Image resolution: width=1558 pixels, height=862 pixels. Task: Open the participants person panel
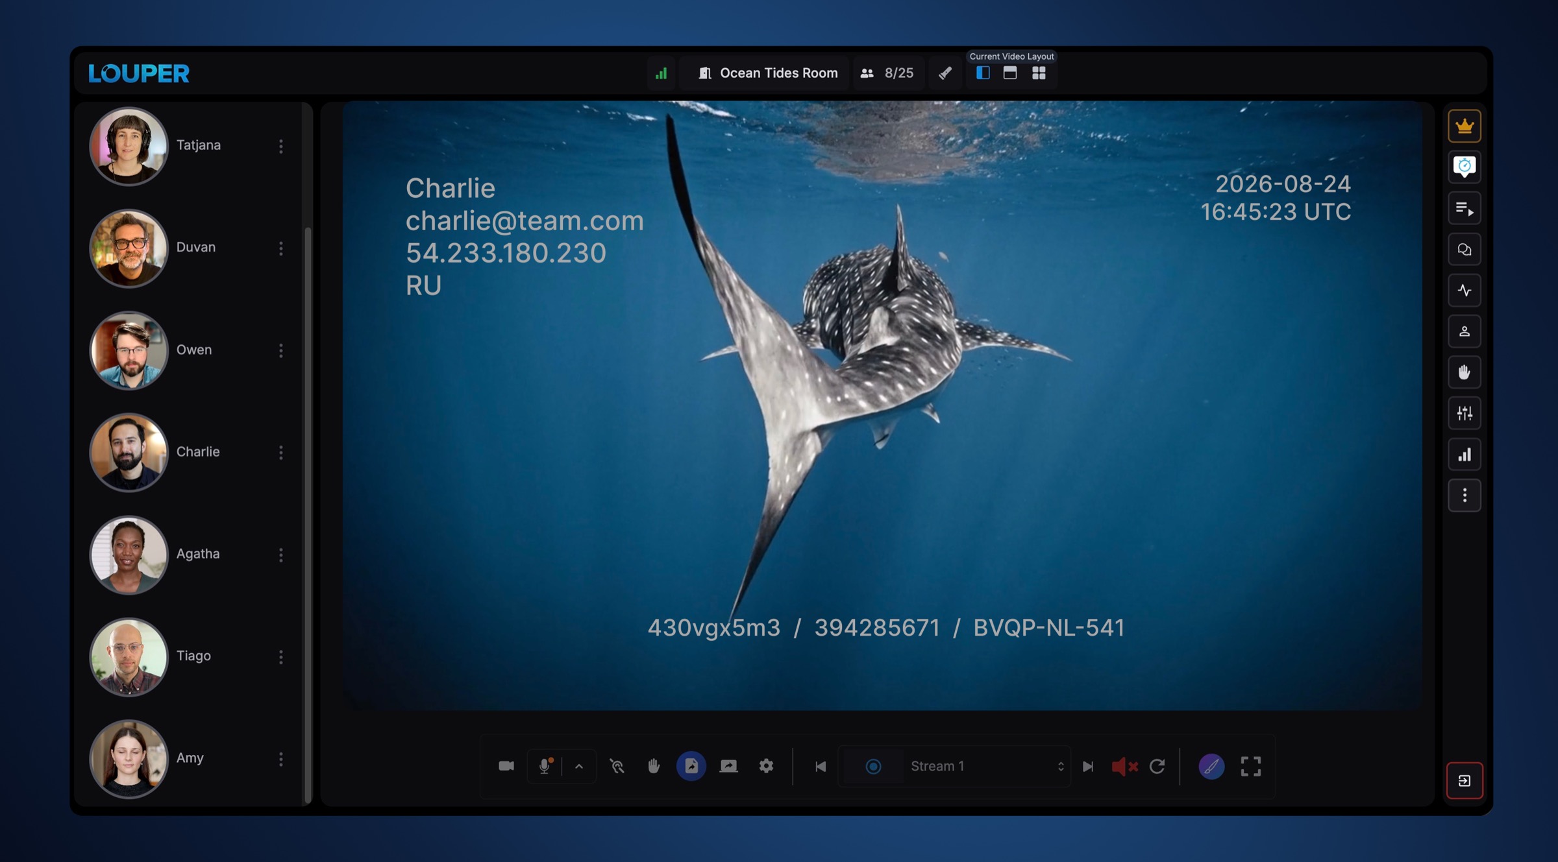[x=1464, y=331]
